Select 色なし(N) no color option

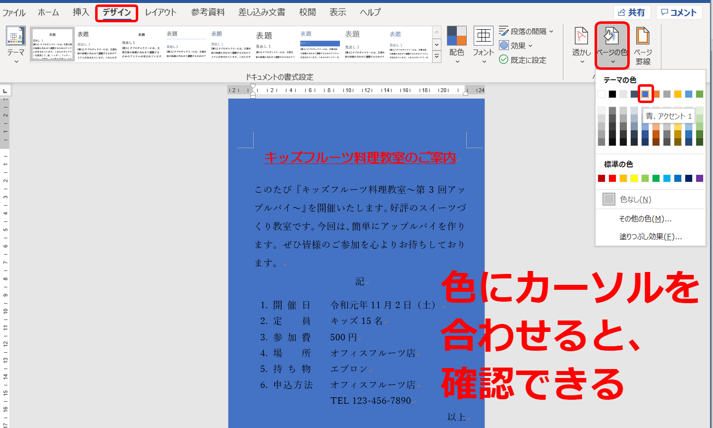click(x=651, y=199)
